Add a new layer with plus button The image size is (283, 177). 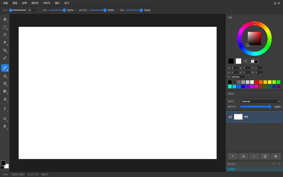pyautogui.click(x=233, y=156)
